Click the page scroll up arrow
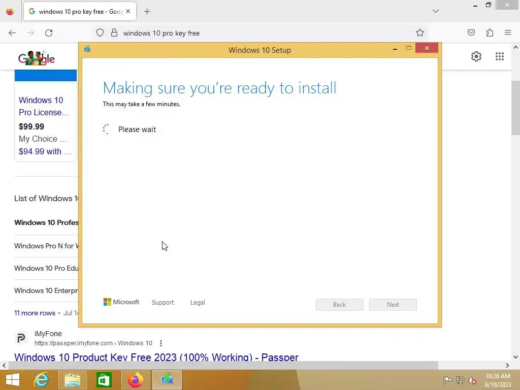The width and height of the screenshot is (520, 390). pyautogui.click(x=515, y=47)
